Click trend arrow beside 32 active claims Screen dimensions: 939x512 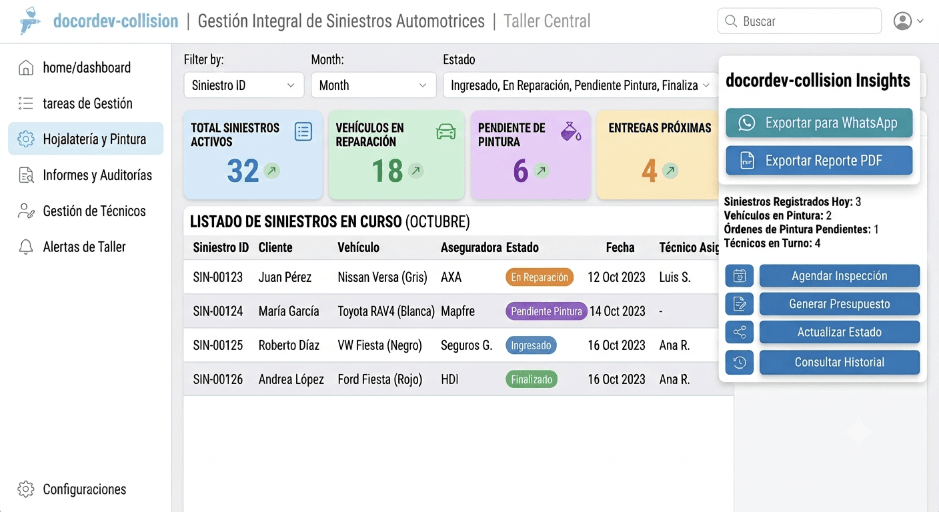tap(271, 171)
